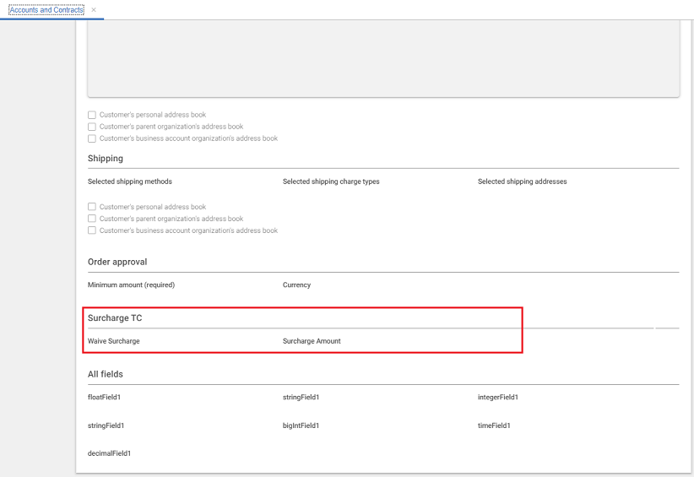The image size is (694, 477).
Task: Enable business account address book under Shipping section
Action: coord(92,230)
